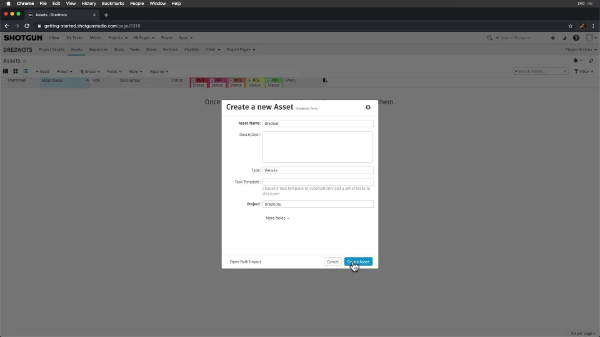Open the All Pages dropdown
The image size is (600, 337).
[x=144, y=38]
